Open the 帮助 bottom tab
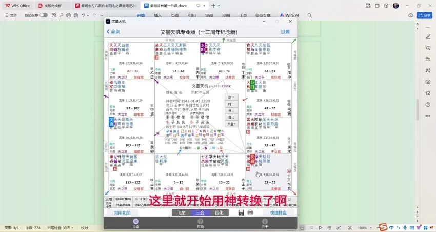436x232 pixels. pyautogui.click(x=200, y=223)
